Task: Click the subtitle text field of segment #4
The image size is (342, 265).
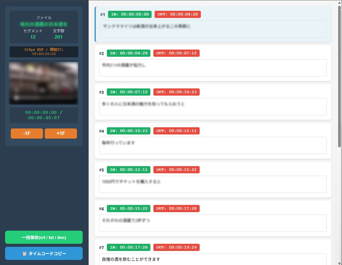Action: pos(213,146)
